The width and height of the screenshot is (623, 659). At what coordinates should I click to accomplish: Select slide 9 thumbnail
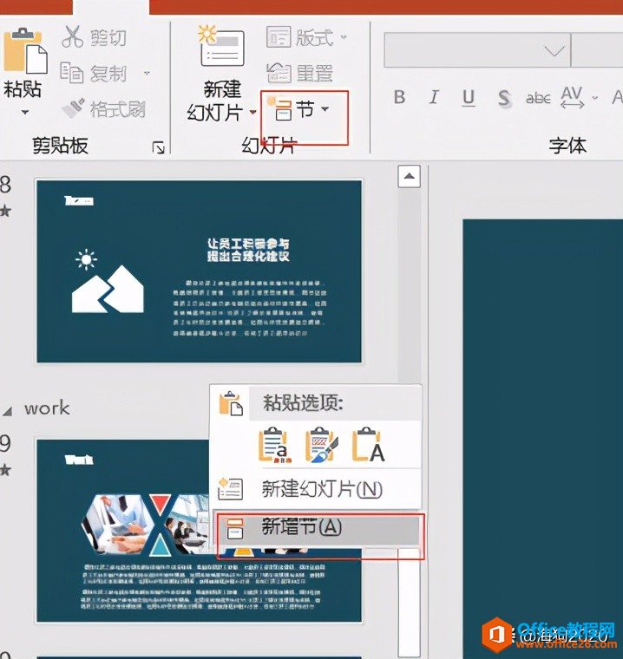(x=199, y=531)
